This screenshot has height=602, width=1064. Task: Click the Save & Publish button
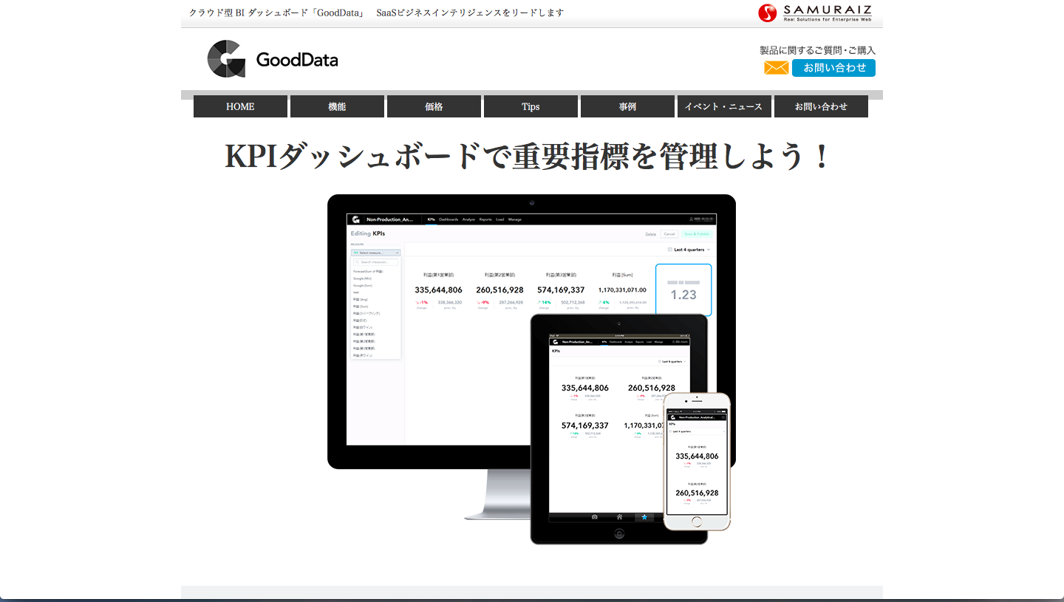click(x=698, y=233)
